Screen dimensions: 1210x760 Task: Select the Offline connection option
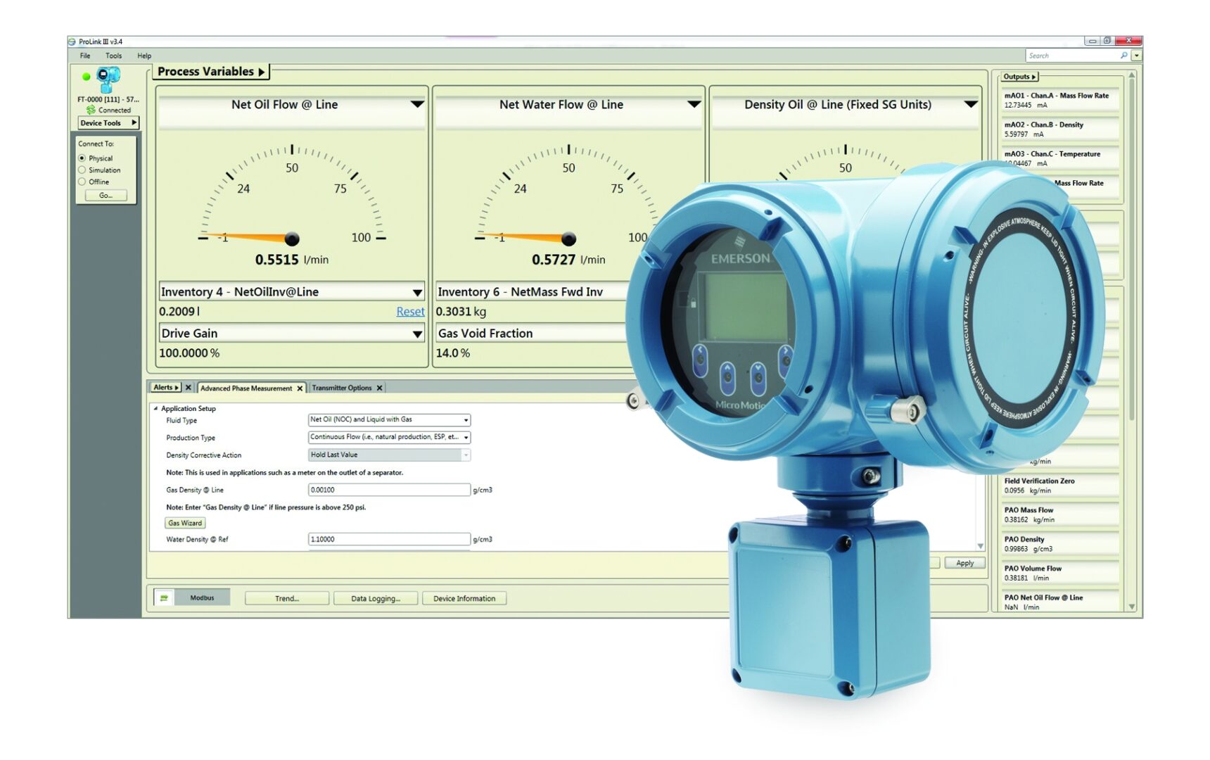point(82,182)
